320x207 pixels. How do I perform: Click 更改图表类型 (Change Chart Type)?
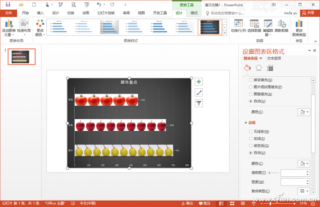[299, 28]
